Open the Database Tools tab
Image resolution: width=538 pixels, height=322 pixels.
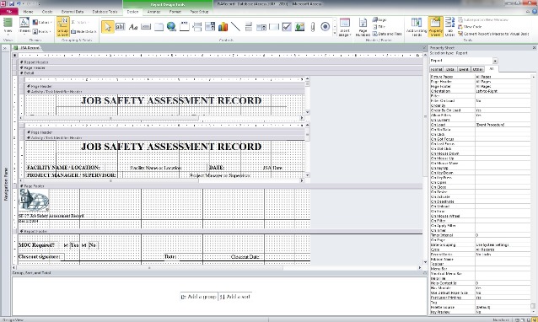coord(105,11)
